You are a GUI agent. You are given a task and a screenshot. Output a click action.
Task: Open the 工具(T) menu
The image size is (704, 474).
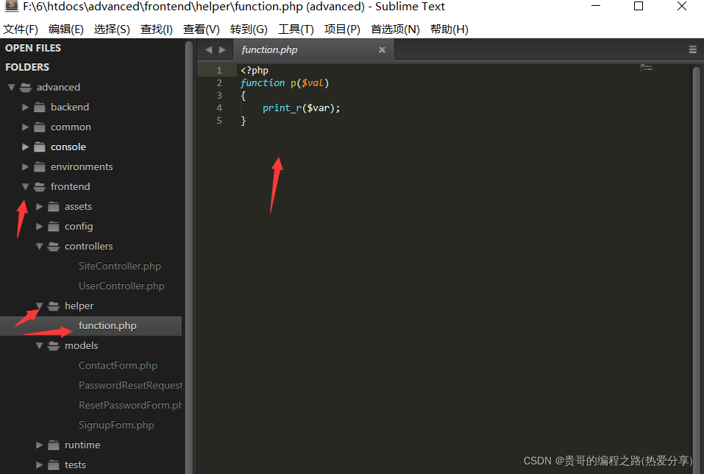click(x=296, y=29)
